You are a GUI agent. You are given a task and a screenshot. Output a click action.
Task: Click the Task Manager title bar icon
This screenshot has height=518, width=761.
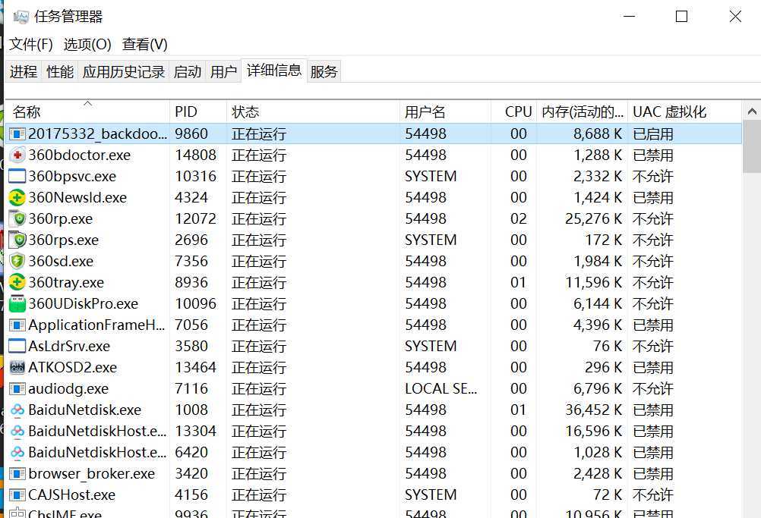(21, 17)
